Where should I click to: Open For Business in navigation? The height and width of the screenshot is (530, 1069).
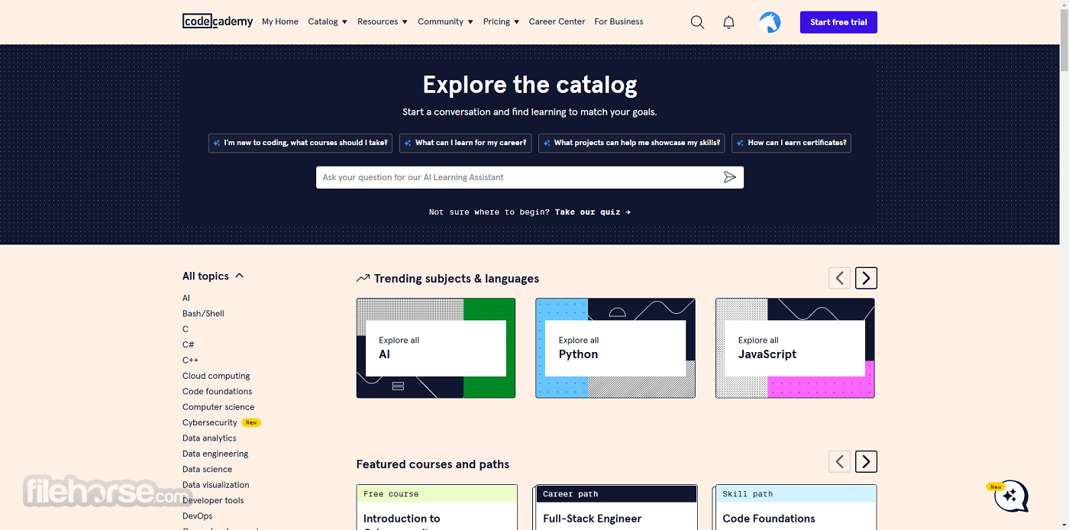point(618,21)
